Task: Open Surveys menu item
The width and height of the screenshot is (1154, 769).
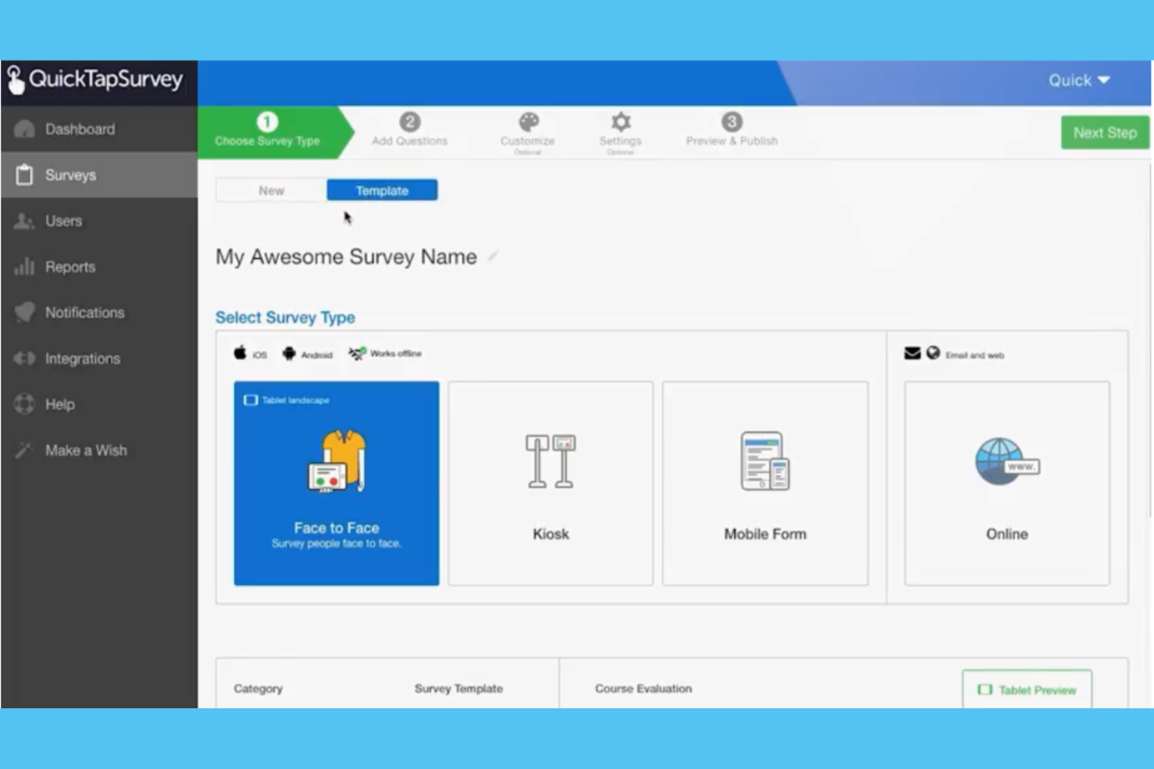Action: pyautogui.click(x=99, y=175)
